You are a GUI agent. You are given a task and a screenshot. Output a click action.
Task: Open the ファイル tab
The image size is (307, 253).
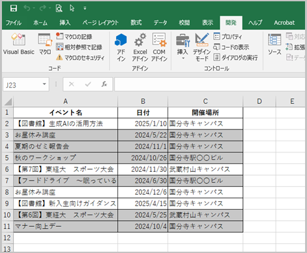click(14, 23)
